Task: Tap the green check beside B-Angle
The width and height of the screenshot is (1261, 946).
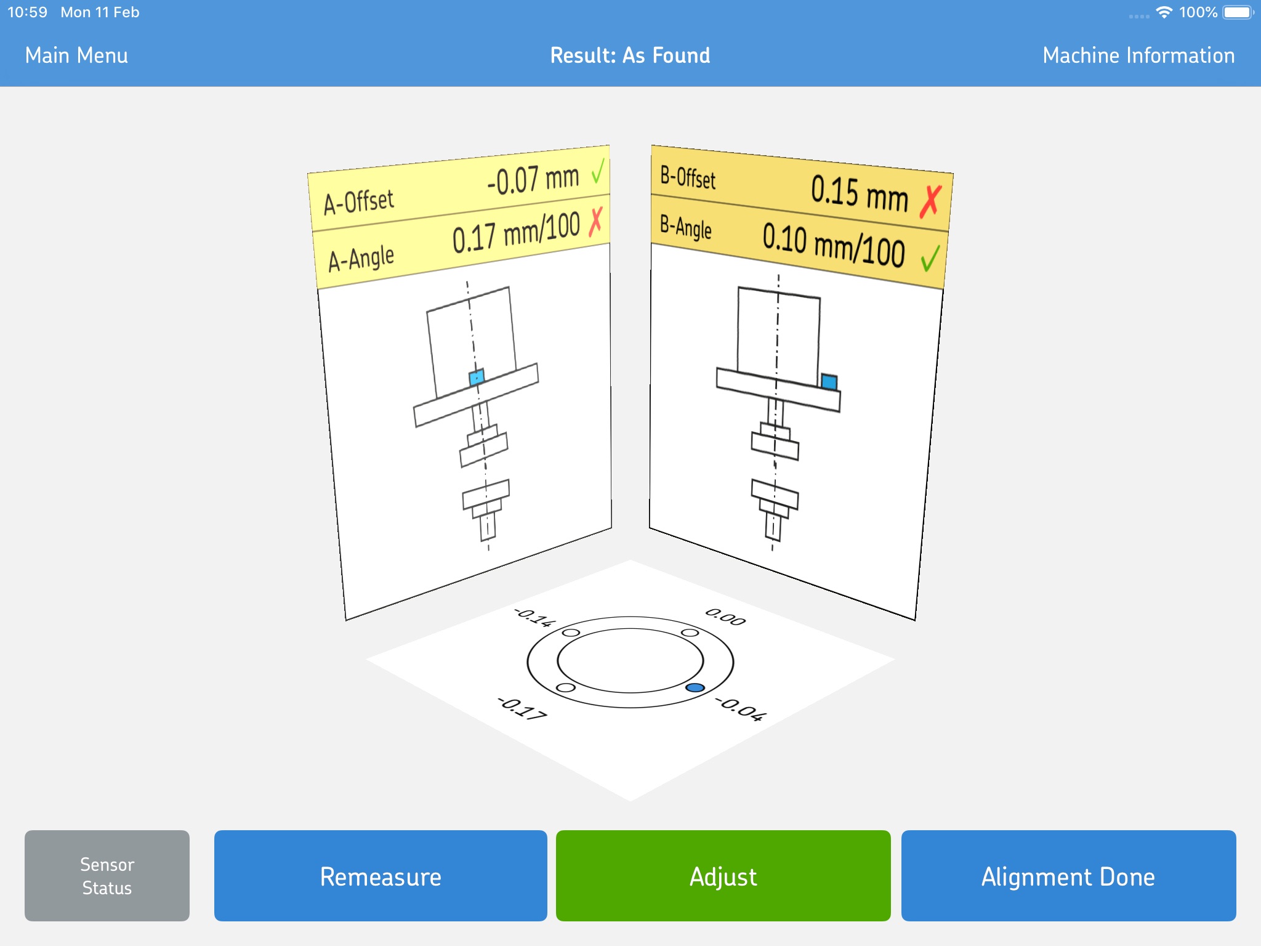Action: [x=930, y=258]
